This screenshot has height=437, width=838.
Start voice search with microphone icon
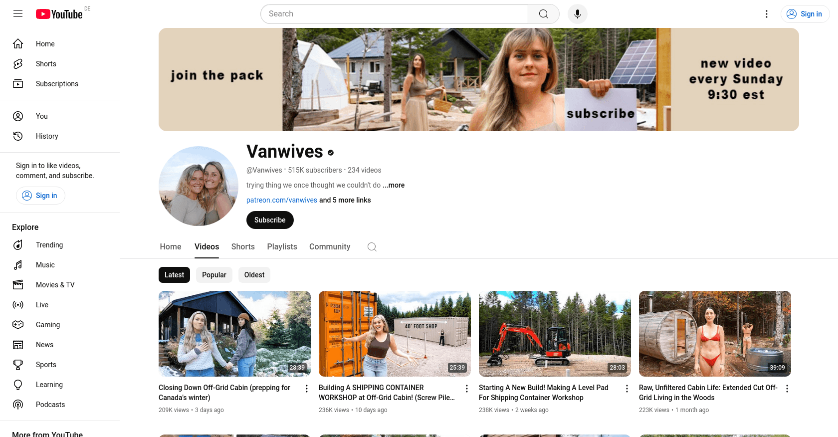[x=578, y=14]
